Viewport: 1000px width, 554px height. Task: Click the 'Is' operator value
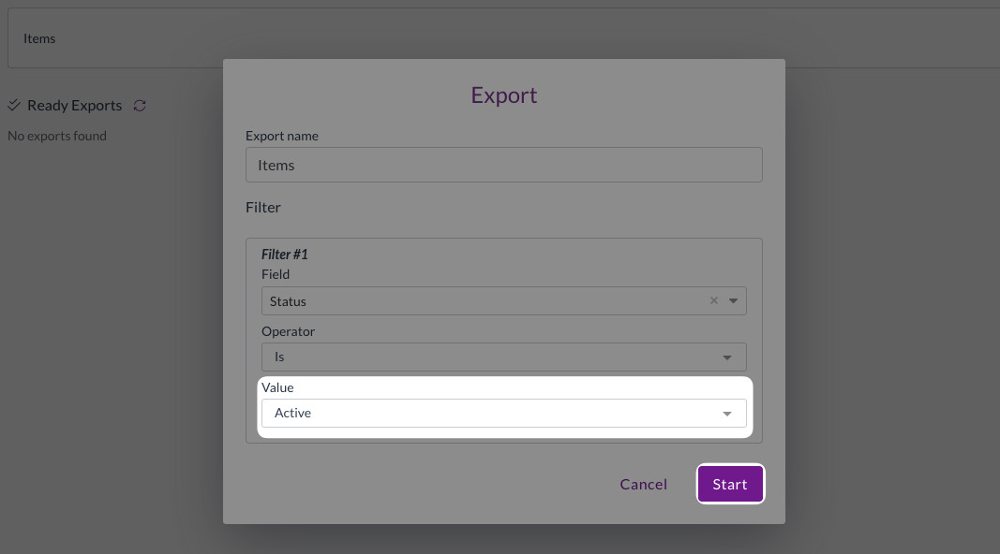point(279,357)
